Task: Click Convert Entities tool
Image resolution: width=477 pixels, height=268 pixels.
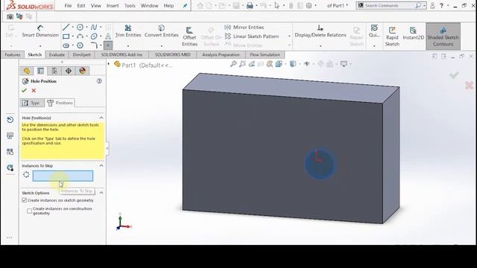Action: pos(162,31)
